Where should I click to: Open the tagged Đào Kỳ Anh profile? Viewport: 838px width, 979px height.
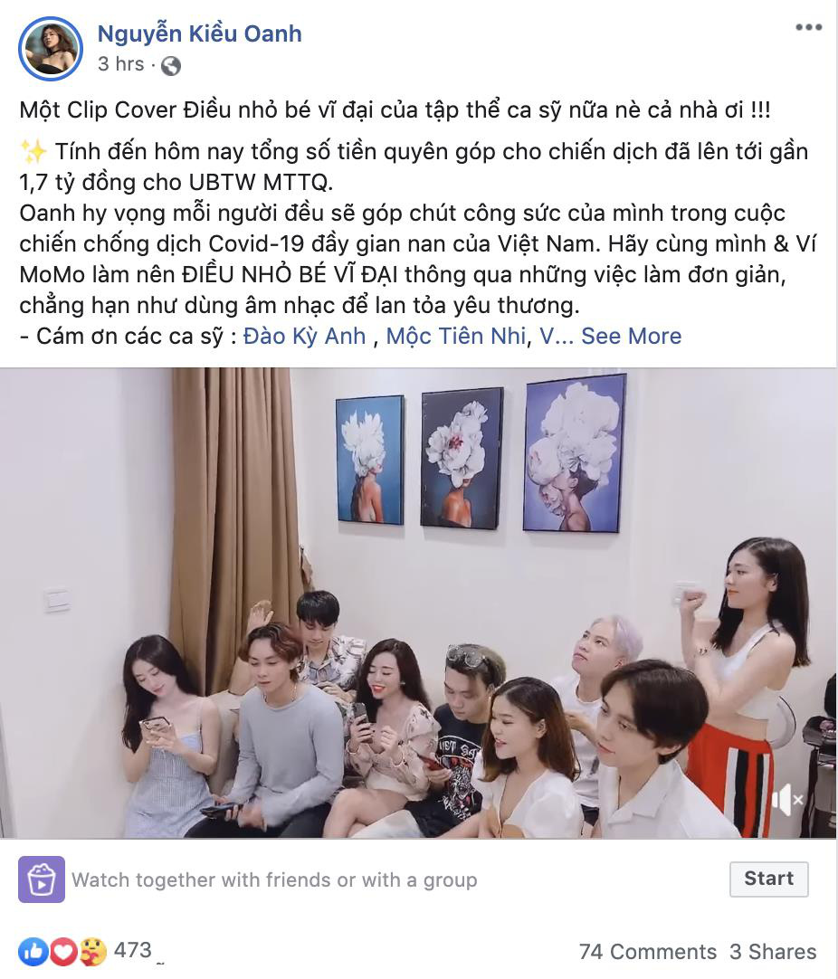[304, 336]
